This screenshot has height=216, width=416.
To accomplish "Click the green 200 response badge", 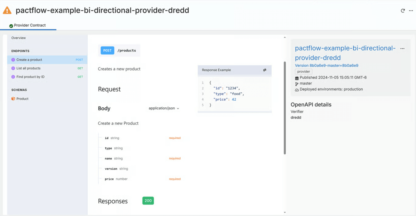I will coord(148,201).
